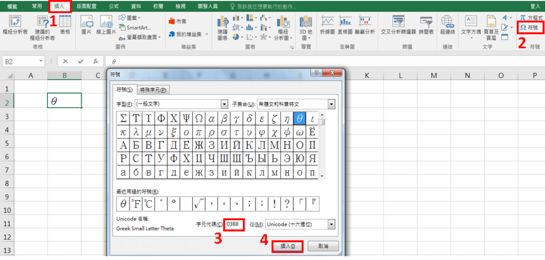Click the π 方程式 equation icon
The image size is (545, 260).
(x=531, y=18)
